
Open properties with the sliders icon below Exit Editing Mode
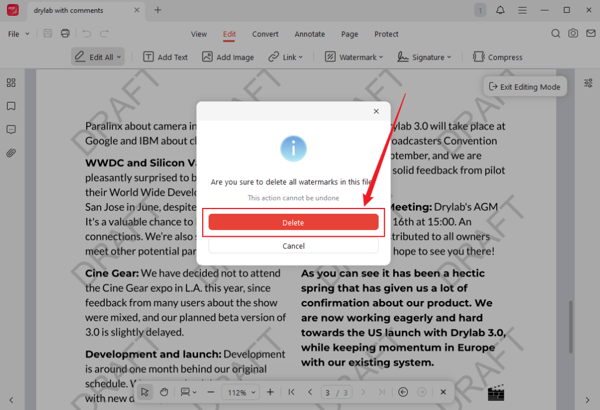(x=588, y=83)
